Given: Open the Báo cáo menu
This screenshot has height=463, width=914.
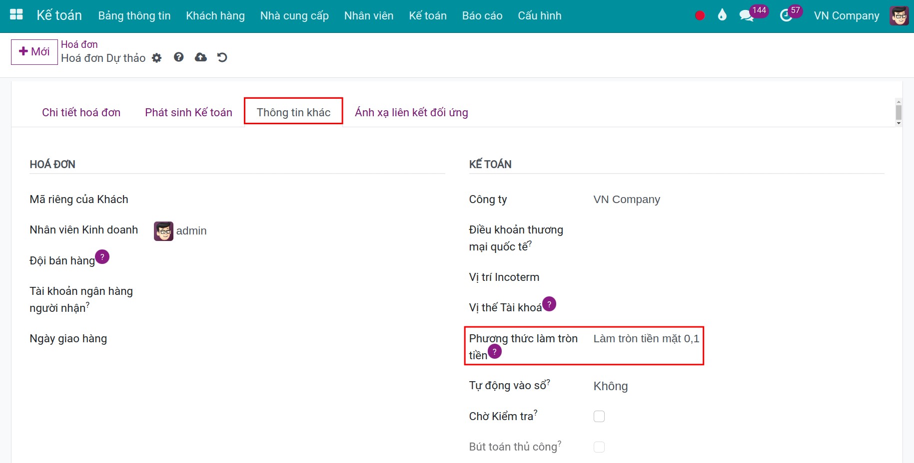Looking at the screenshot, I should coord(482,15).
